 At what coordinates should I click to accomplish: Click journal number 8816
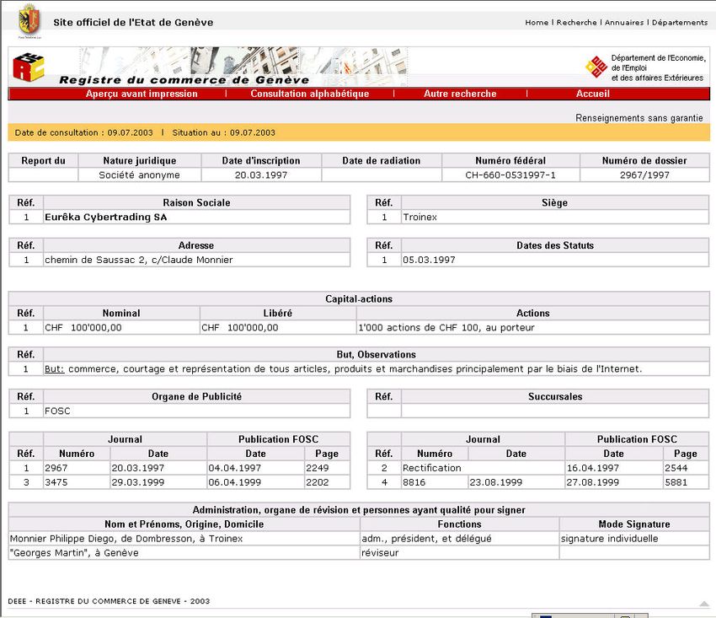tap(414, 482)
